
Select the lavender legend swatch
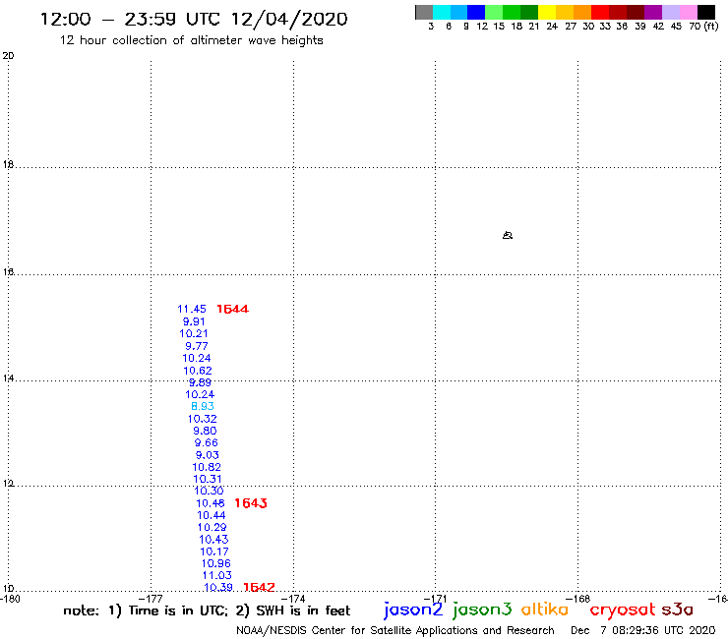click(x=670, y=12)
